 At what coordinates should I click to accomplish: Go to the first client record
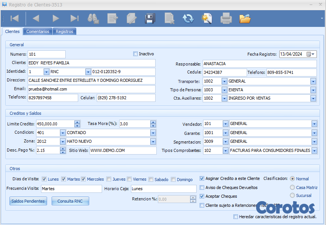[14, 18]
